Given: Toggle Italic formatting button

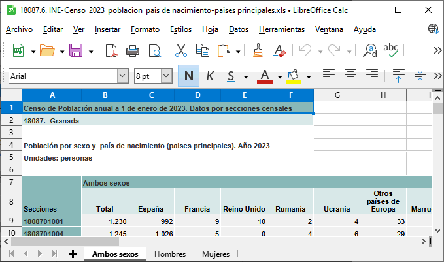Looking at the screenshot, I should (210, 76).
